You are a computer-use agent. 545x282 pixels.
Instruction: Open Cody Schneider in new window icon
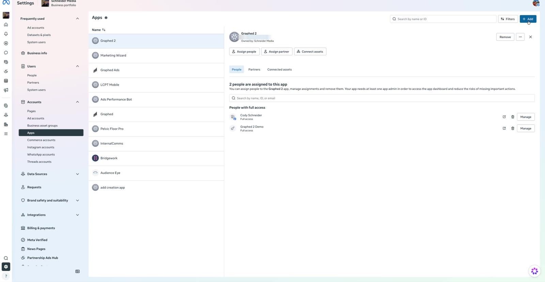pyautogui.click(x=504, y=117)
